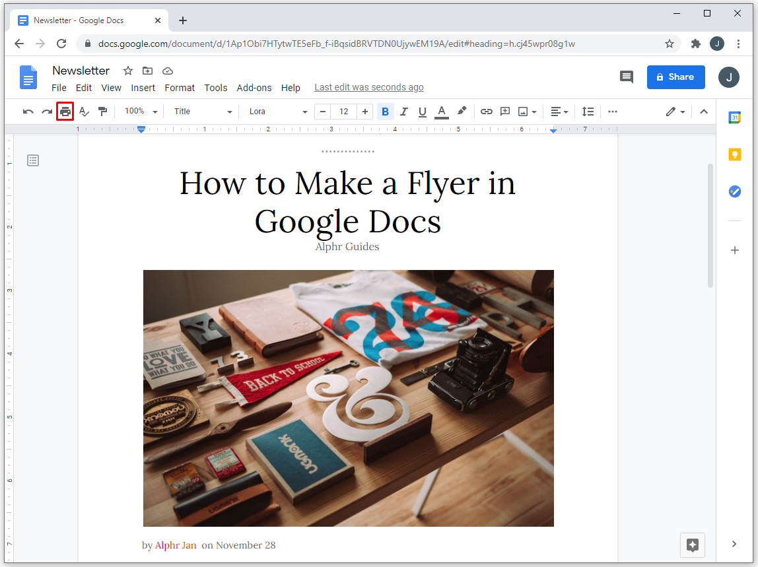Toggle underline formatting
The width and height of the screenshot is (758, 567).
(x=422, y=111)
